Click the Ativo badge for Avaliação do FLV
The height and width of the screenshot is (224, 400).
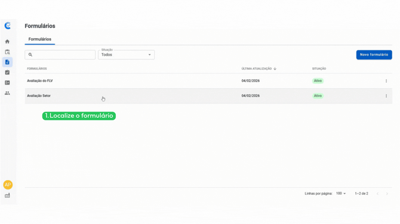coord(318,81)
